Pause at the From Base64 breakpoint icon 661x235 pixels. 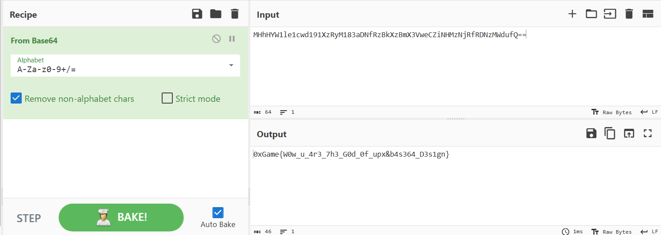click(232, 39)
